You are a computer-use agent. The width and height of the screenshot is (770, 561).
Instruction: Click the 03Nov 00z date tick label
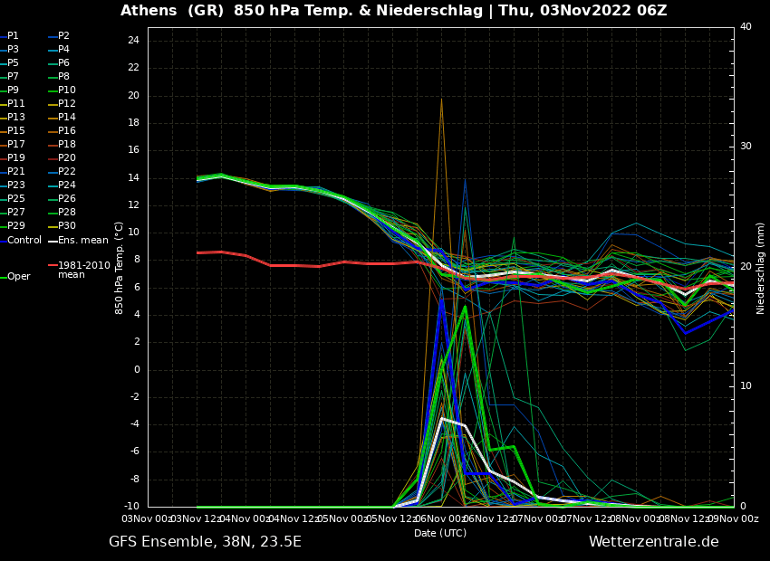coord(148,518)
